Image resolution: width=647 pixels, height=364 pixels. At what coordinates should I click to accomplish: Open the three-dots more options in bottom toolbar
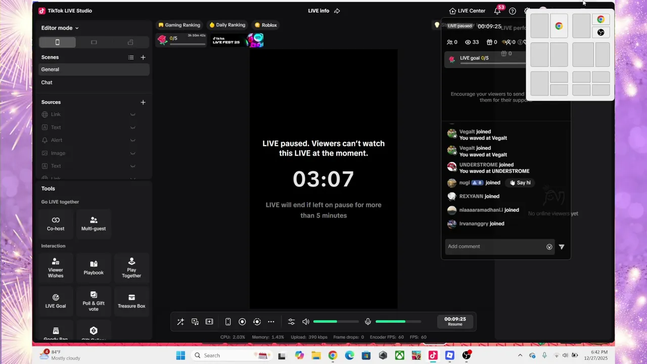click(271, 322)
